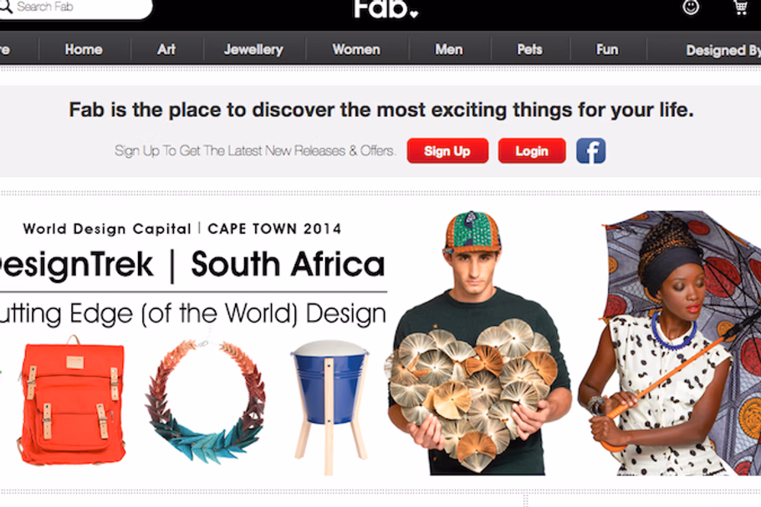This screenshot has width=761, height=507.
Task: Open the Home menu item
Action: coord(84,49)
